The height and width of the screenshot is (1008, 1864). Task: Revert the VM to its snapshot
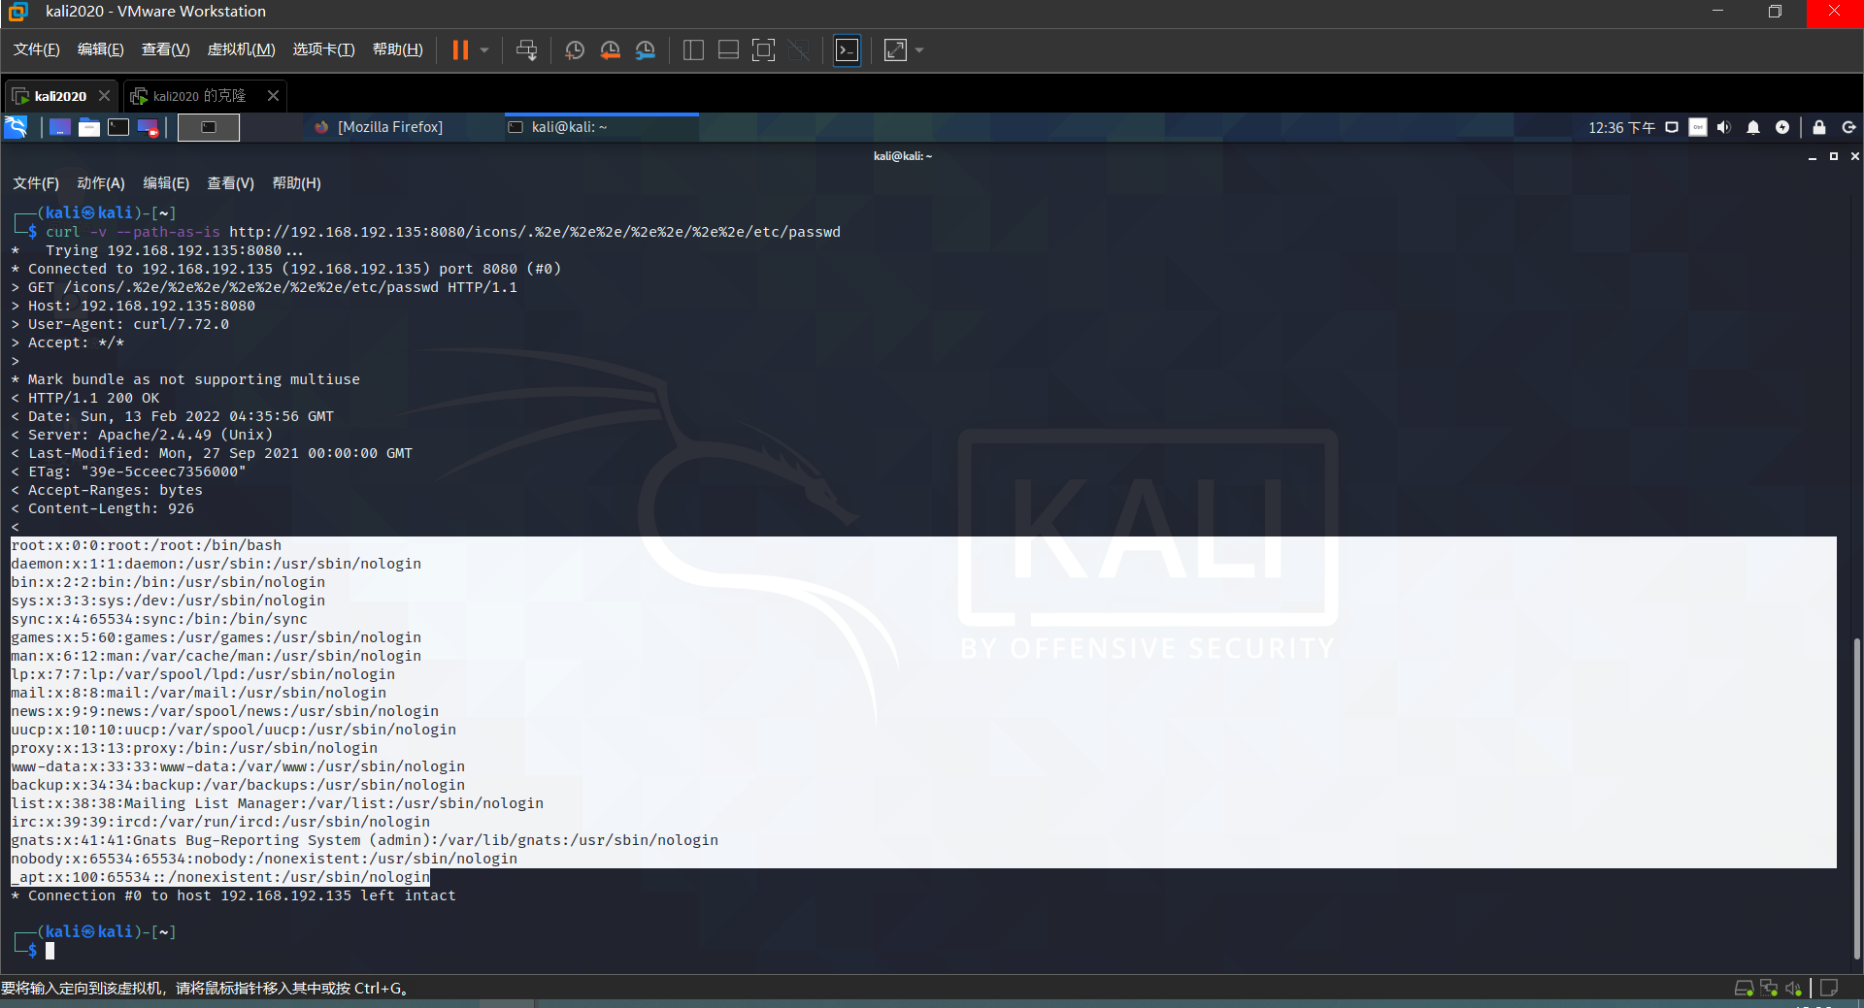coord(610,50)
